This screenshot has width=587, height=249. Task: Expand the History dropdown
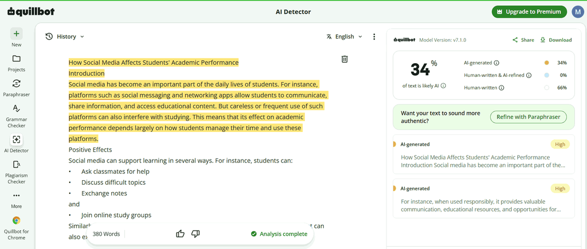click(x=65, y=37)
